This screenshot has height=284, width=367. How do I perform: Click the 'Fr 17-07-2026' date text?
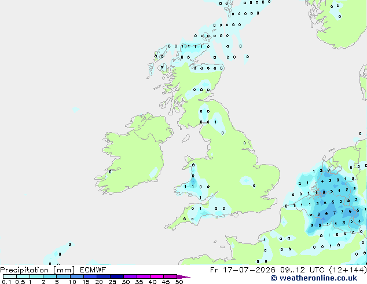[243, 270]
